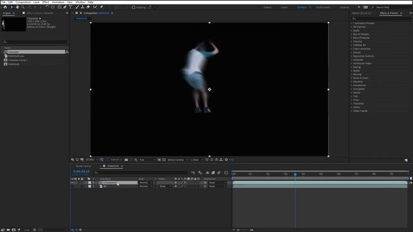Open the File menu
Image resolution: width=413 pixels, height=232 pixels.
[3, 2]
